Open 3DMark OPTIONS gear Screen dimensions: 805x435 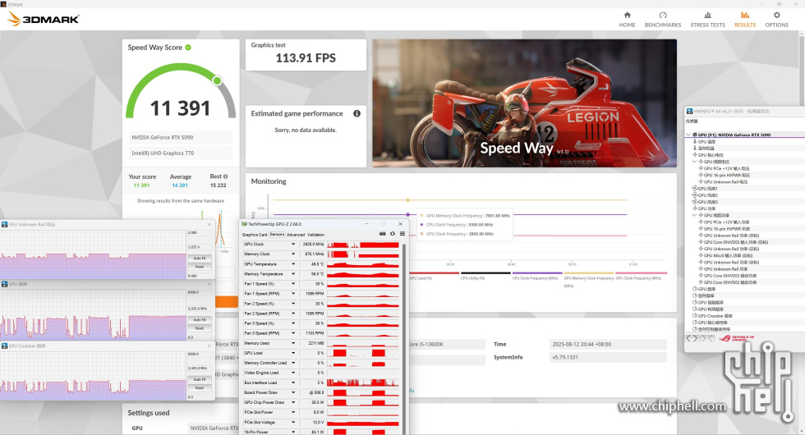coord(777,20)
